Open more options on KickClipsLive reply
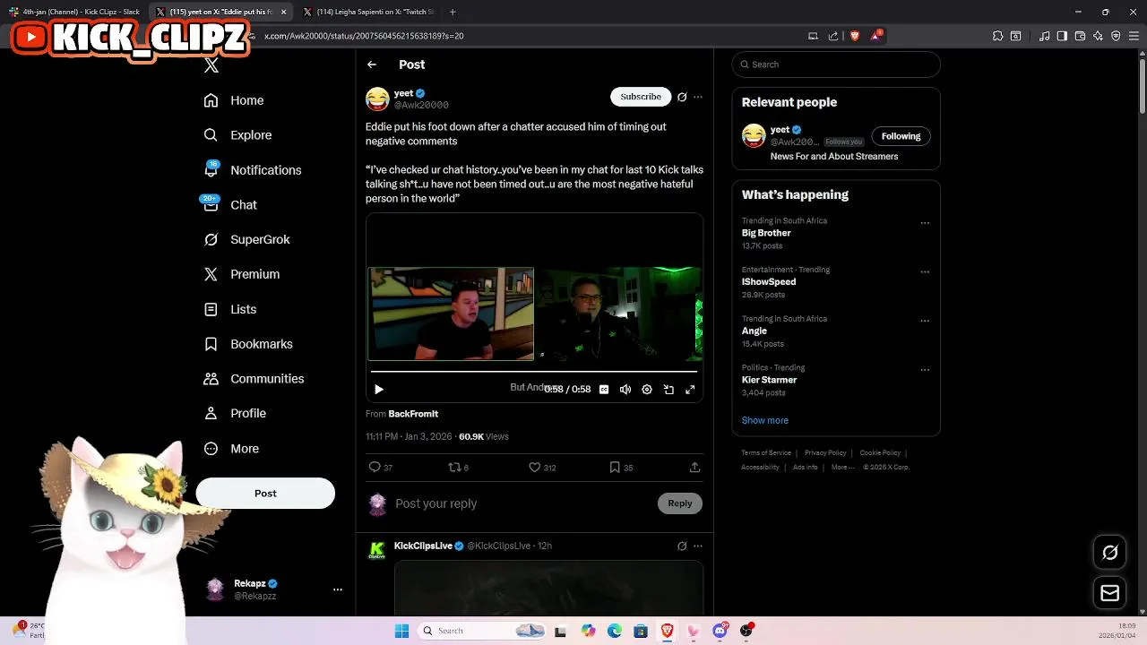This screenshot has height=645, width=1147. pos(698,546)
